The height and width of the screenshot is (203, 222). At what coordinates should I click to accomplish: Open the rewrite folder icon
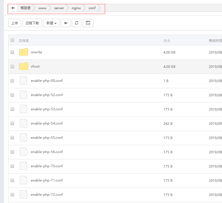tap(24, 52)
